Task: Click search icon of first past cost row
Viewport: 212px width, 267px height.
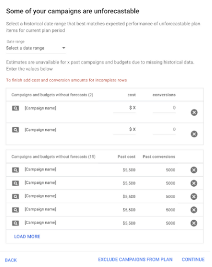Action: click(15, 170)
